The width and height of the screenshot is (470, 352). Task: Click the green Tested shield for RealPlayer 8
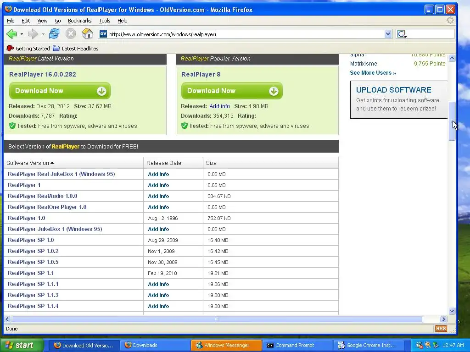coord(185,126)
